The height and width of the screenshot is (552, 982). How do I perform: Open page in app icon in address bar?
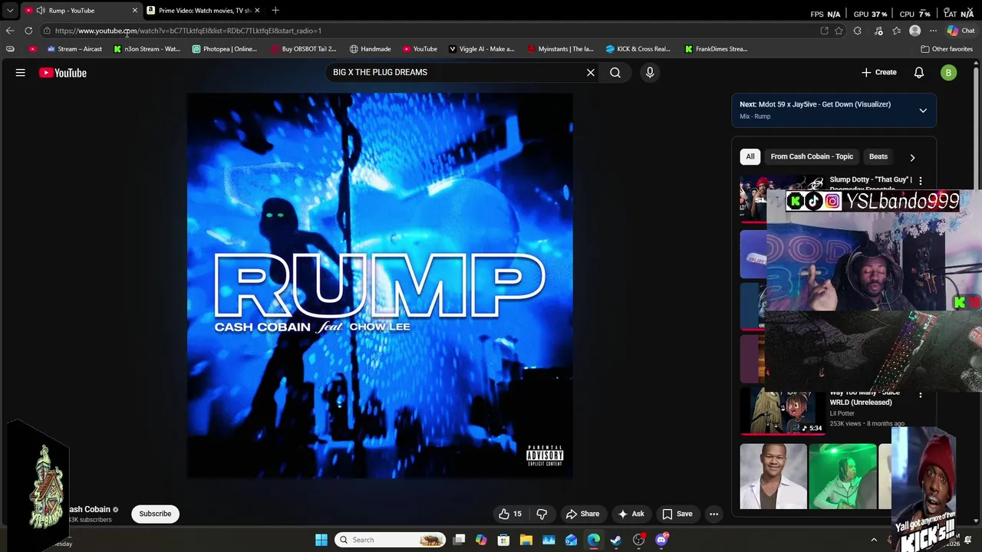tap(824, 31)
